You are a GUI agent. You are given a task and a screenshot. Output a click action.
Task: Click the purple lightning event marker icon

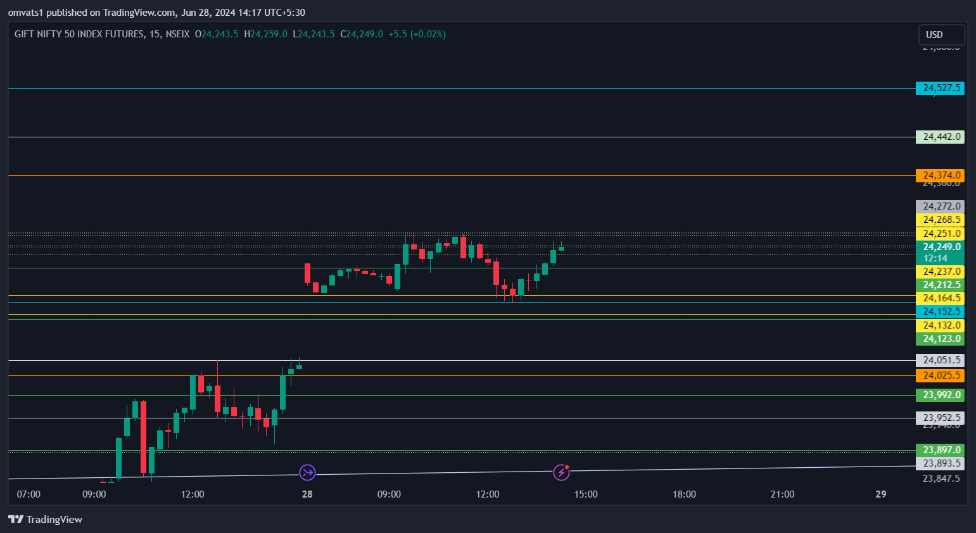tap(562, 472)
